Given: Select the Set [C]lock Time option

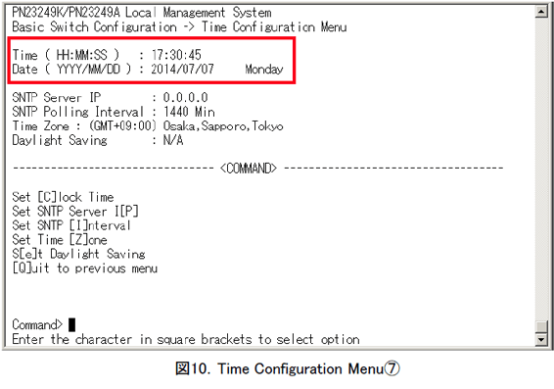Looking at the screenshot, I should point(63,197).
